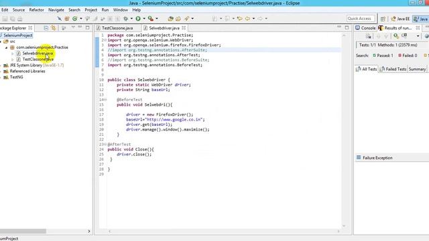Click the New Java Class icon
This screenshot has height=241, width=429.
pos(74,19)
